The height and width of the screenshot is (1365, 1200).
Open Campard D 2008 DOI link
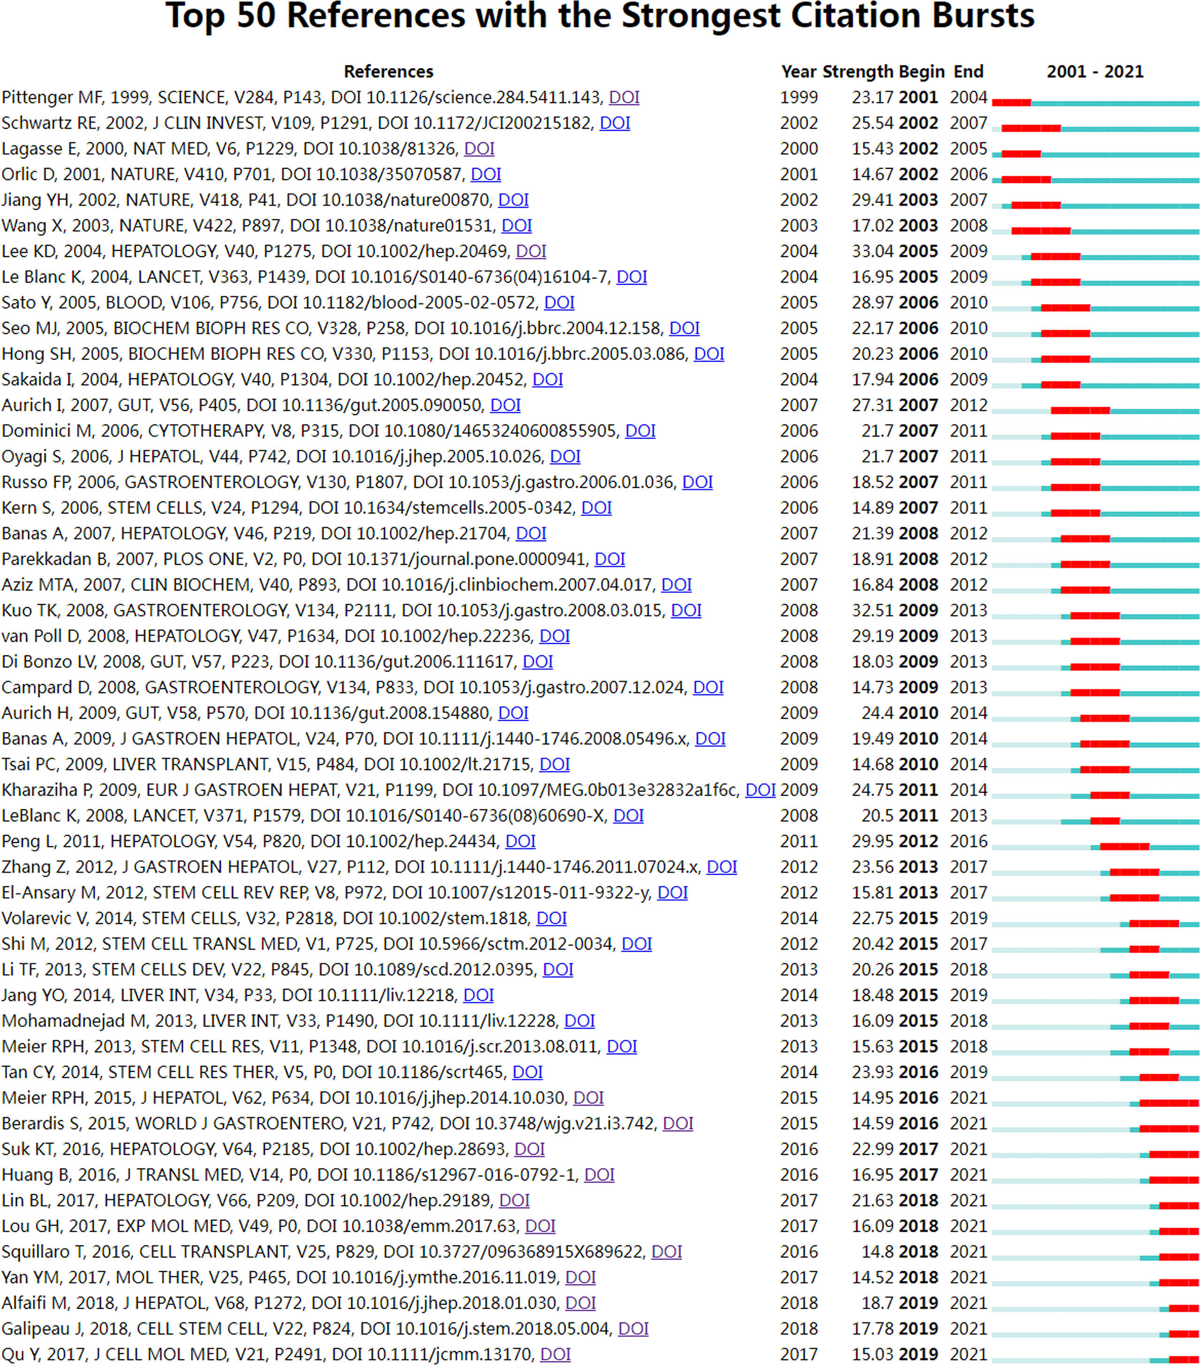(708, 687)
